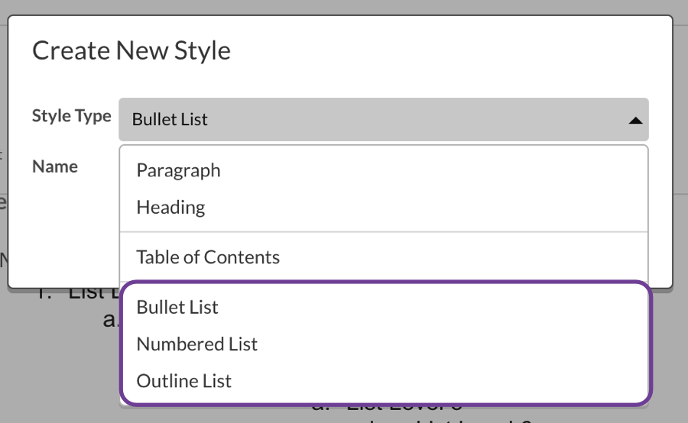This screenshot has width=688, height=423.
Task: Click the sub-item 'a.' behind the dialog
Action: click(111, 319)
